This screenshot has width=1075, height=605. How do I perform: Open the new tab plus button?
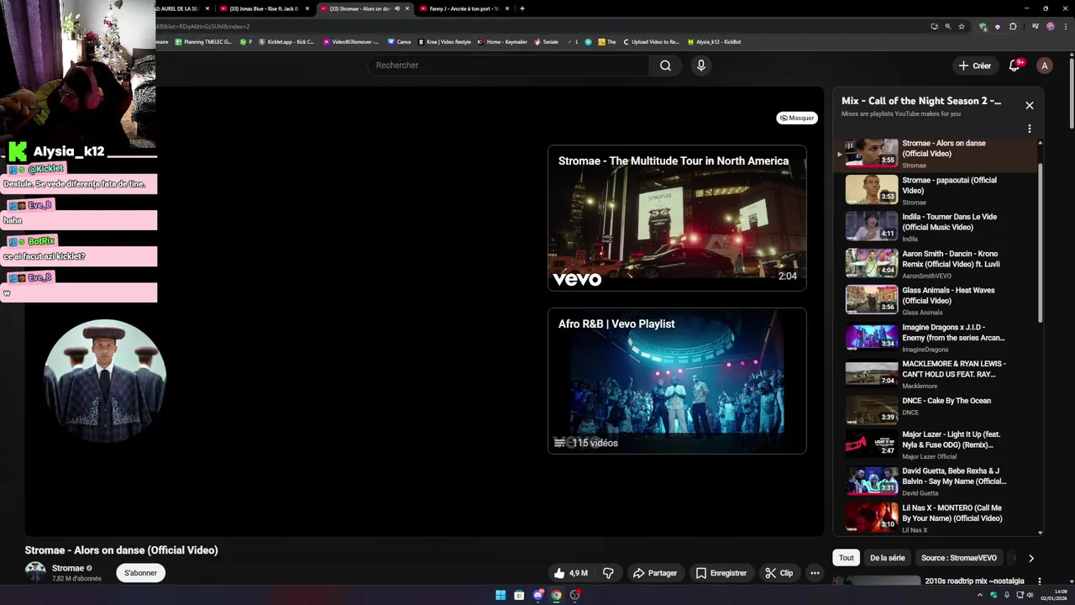tap(522, 8)
